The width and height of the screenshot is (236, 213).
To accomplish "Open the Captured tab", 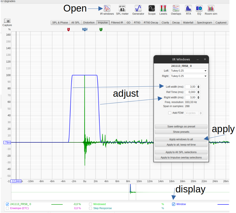I will pos(221,23).
